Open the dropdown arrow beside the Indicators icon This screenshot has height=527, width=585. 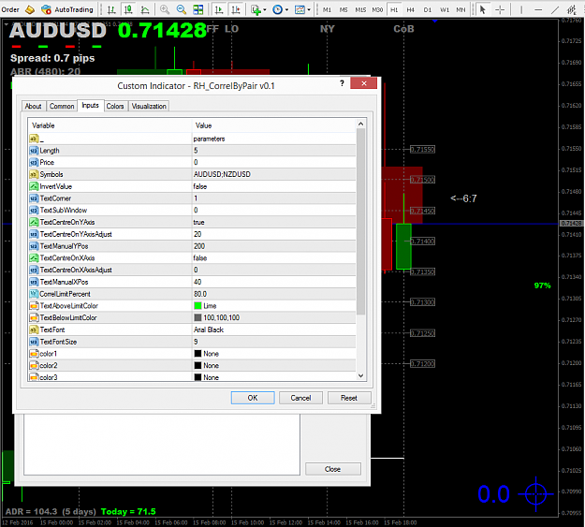coord(265,9)
